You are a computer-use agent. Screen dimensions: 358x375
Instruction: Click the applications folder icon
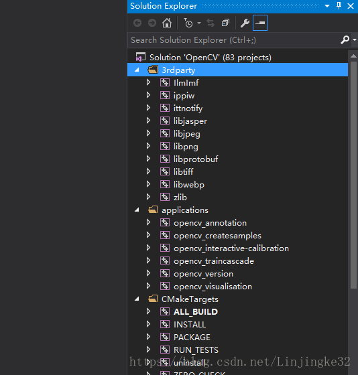coord(153,210)
